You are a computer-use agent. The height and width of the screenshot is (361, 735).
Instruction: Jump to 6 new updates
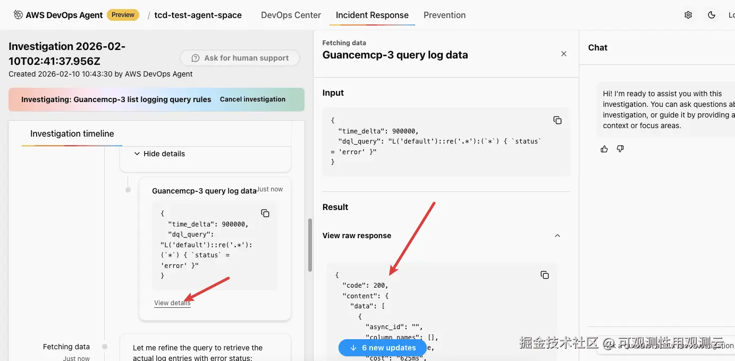click(x=383, y=348)
